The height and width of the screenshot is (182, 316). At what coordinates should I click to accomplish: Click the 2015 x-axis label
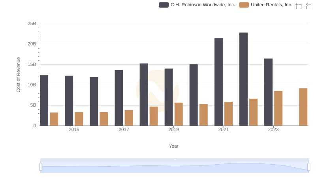pos(74,129)
